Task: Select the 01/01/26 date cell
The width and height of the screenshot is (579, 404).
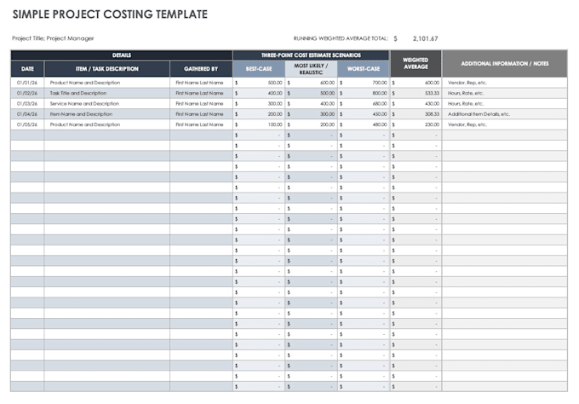Action: 27,83
